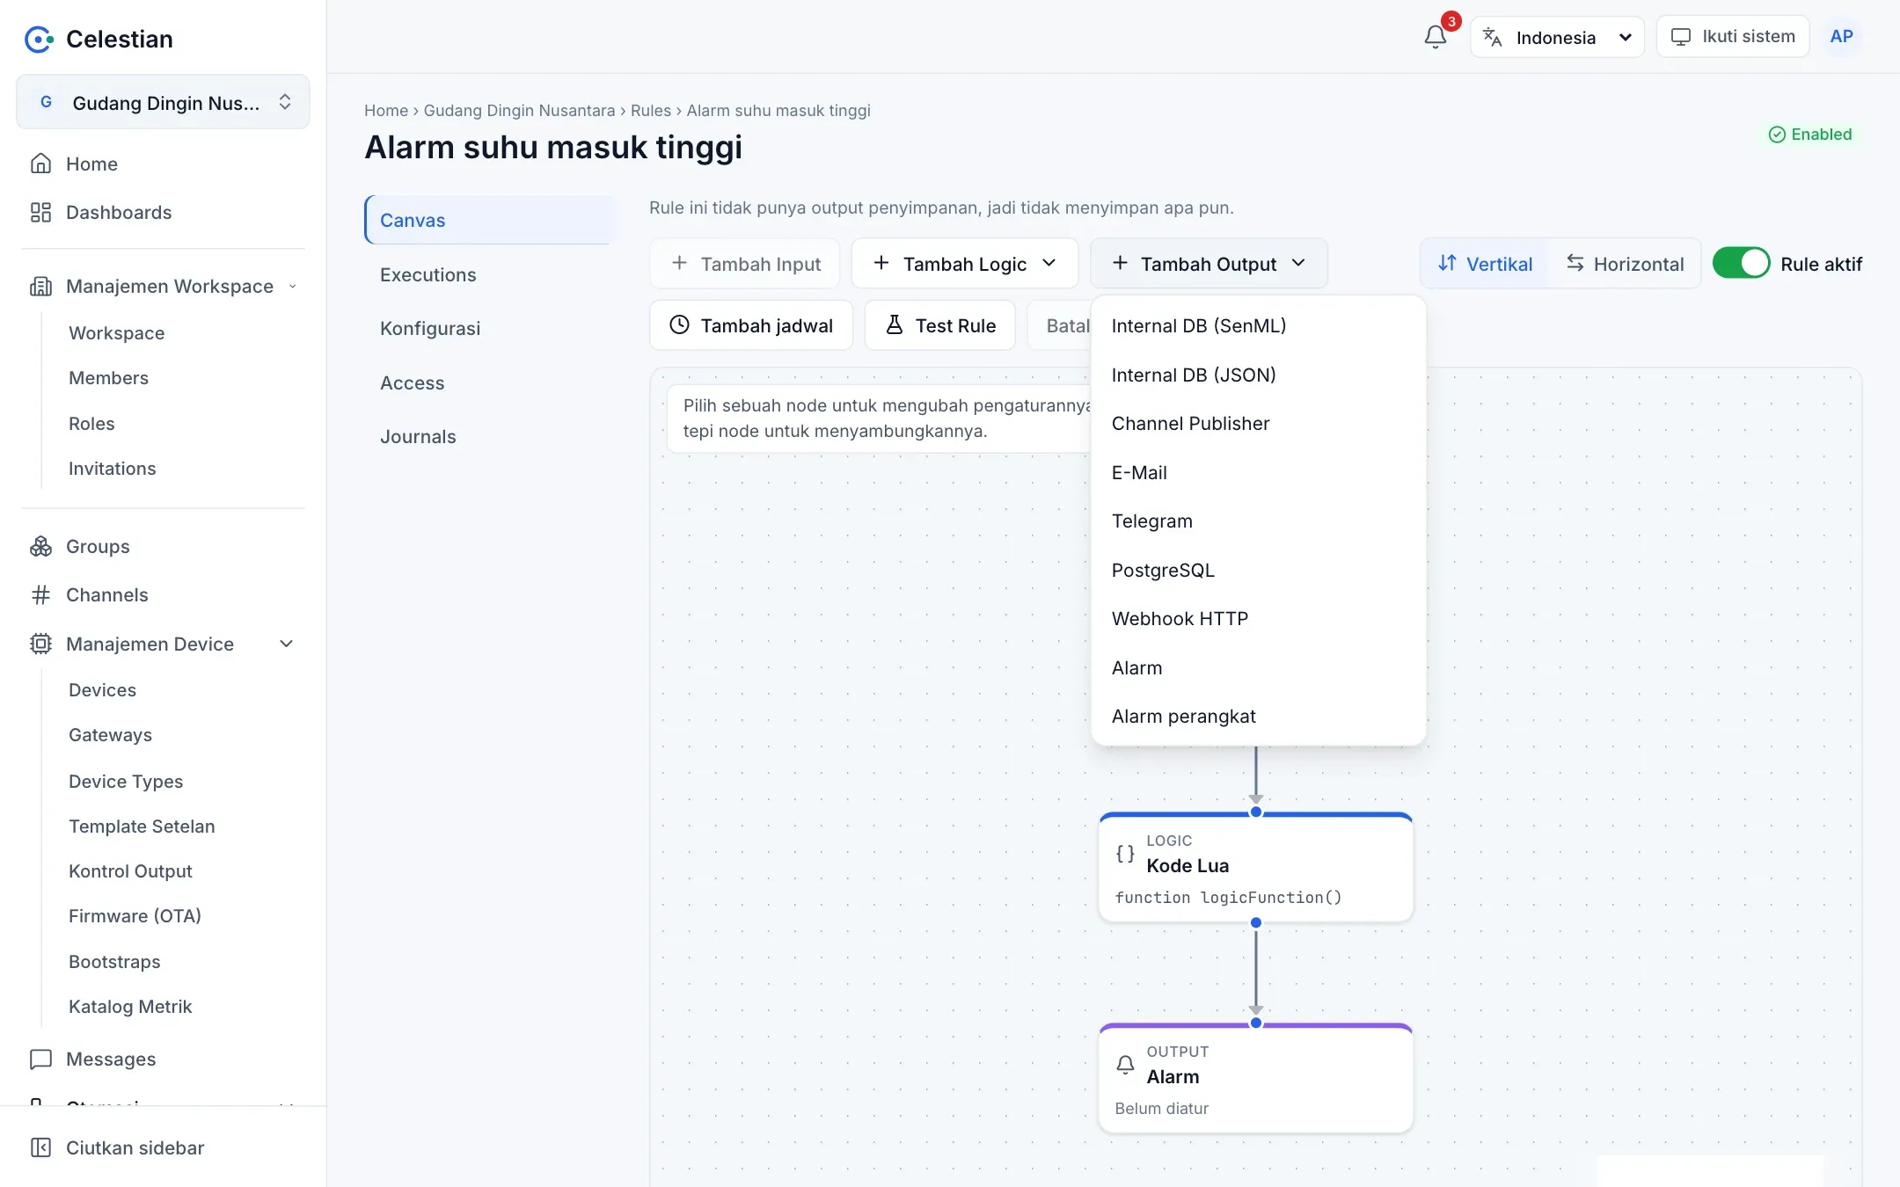The height and width of the screenshot is (1187, 1900).
Task: Collapse the Manajemen Workspace section
Action: click(163, 286)
